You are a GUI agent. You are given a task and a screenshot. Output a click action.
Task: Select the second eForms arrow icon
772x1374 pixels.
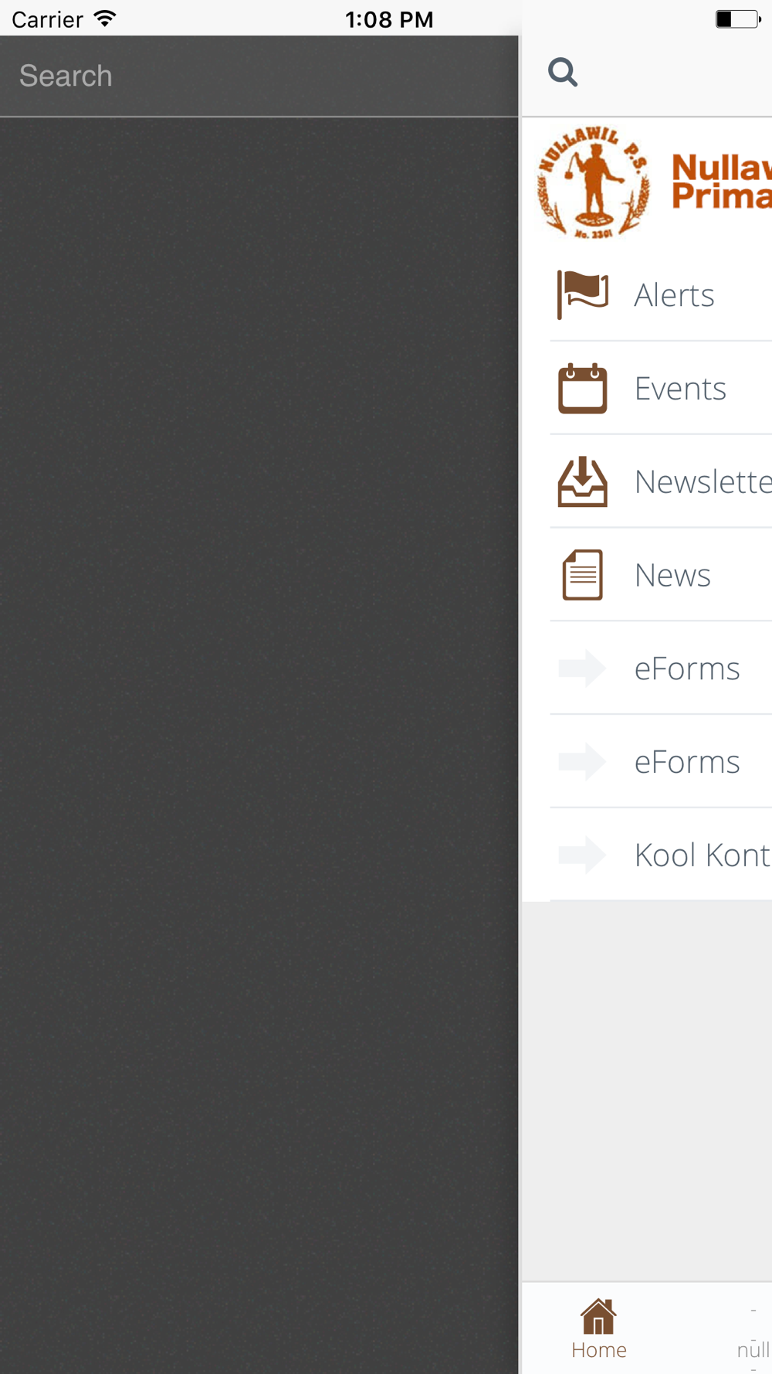[582, 762]
